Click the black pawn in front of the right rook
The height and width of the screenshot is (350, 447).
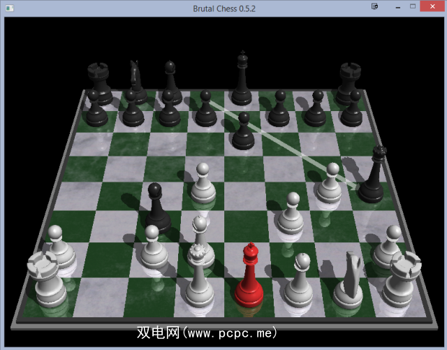tap(352, 108)
